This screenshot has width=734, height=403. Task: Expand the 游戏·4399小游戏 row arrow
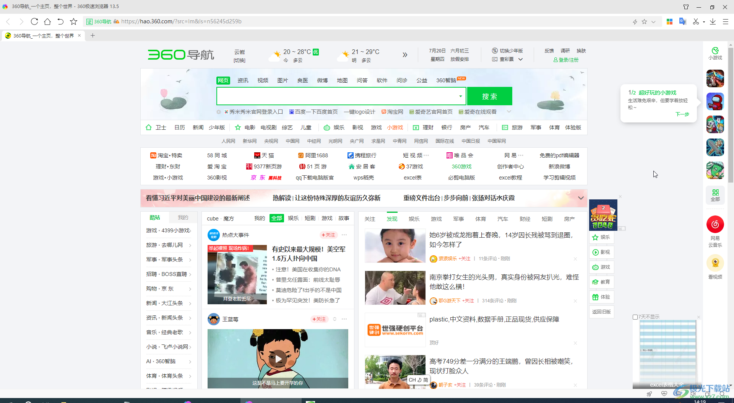pos(190,230)
